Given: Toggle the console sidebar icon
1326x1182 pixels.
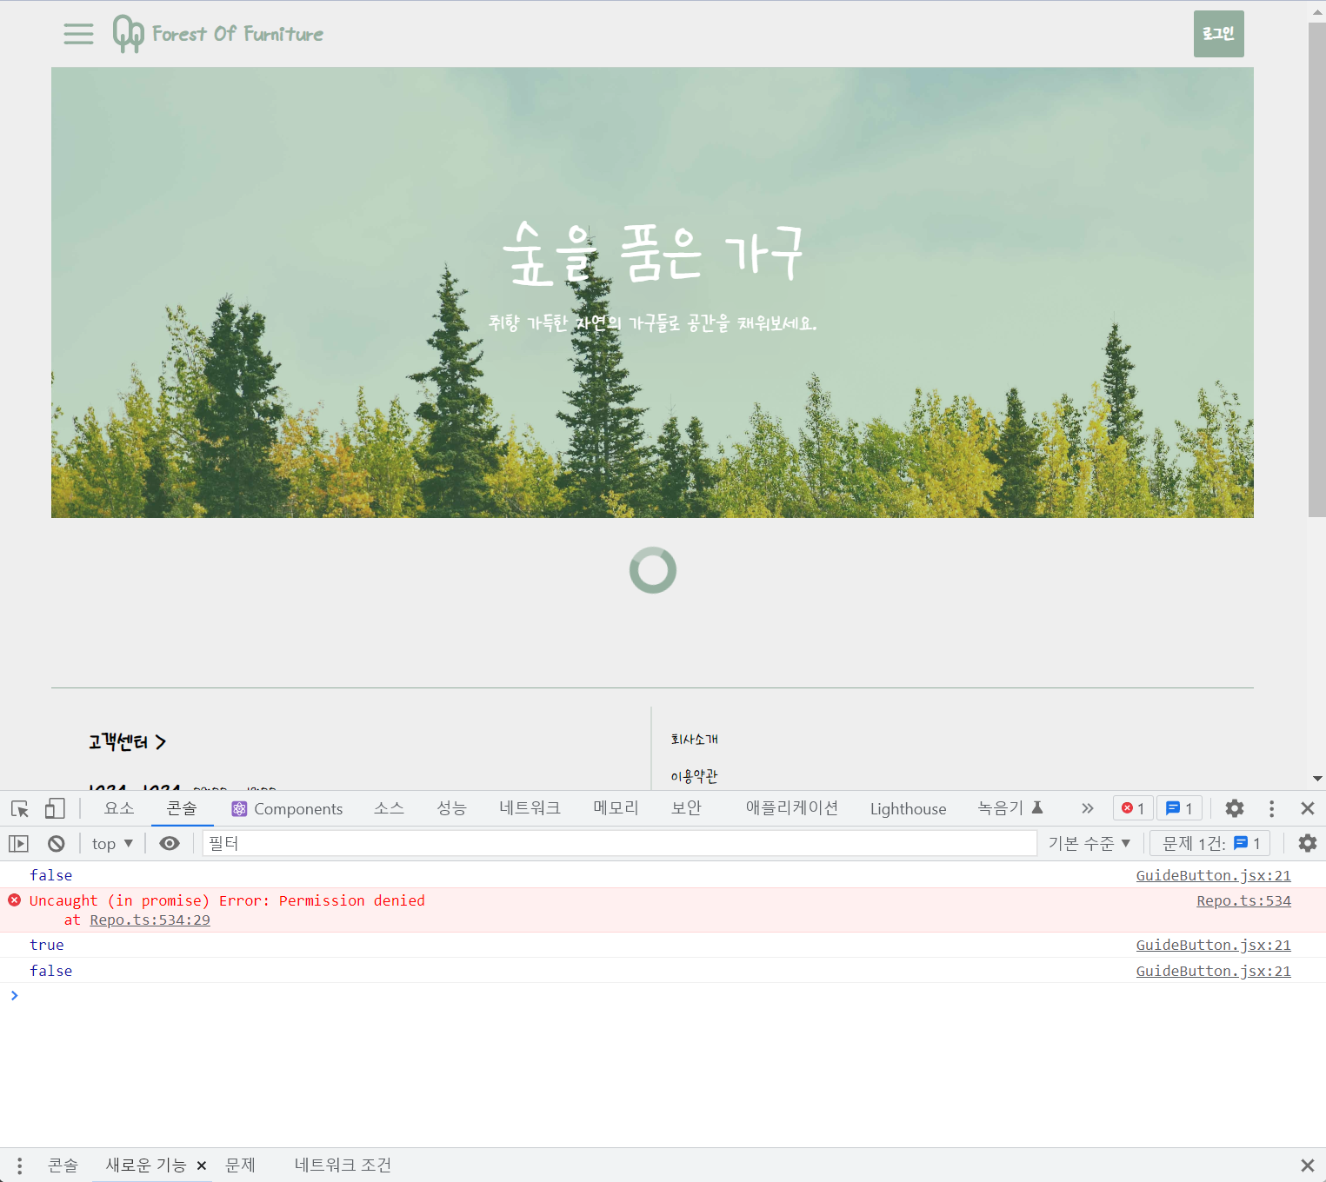Looking at the screenshot, I should pos(18,843).
